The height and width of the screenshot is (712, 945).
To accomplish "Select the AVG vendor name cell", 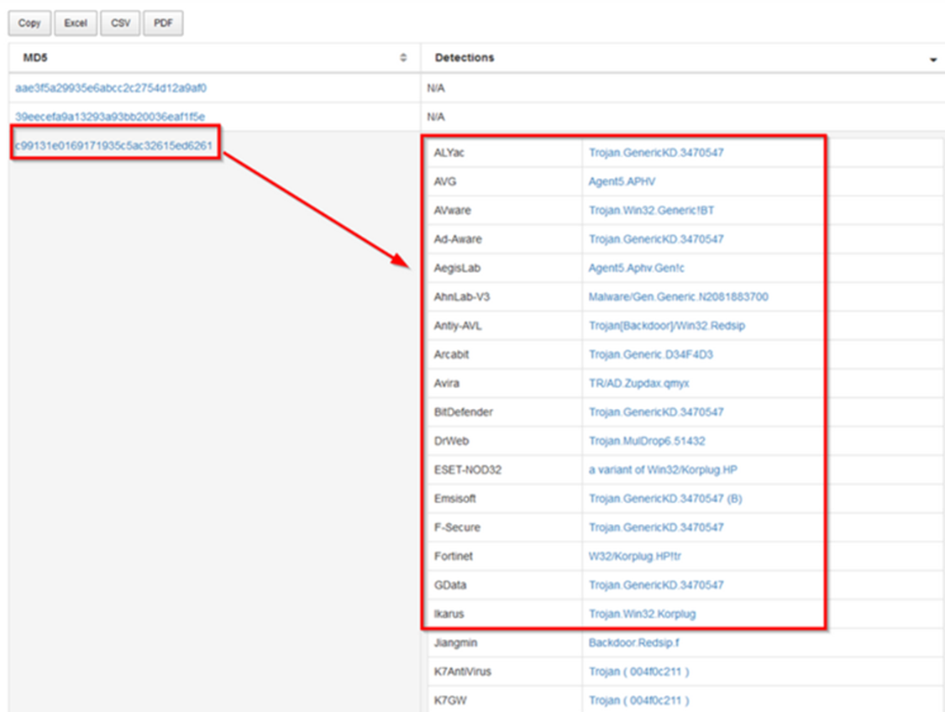I will coord(505,182).
